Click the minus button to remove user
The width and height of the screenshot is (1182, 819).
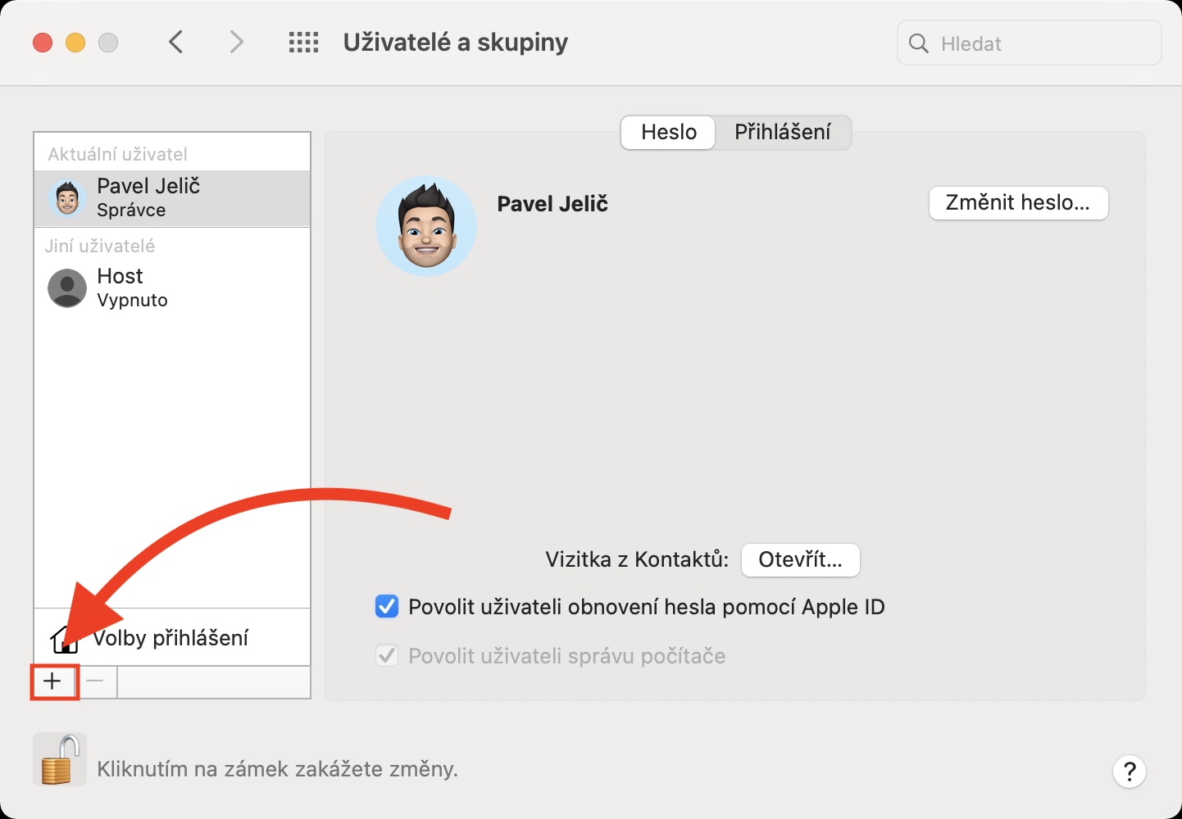tap(96, 681)
